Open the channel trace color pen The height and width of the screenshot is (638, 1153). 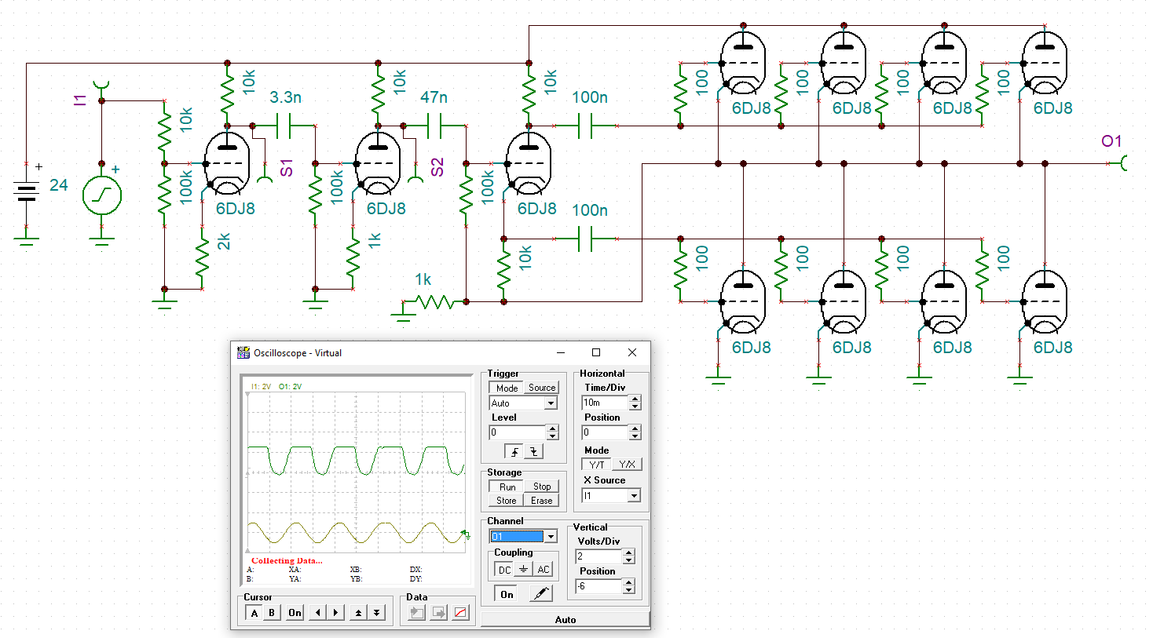point(540,594)
